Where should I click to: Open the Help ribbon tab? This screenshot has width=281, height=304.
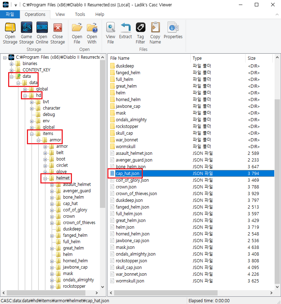click(x=100, y=14)
